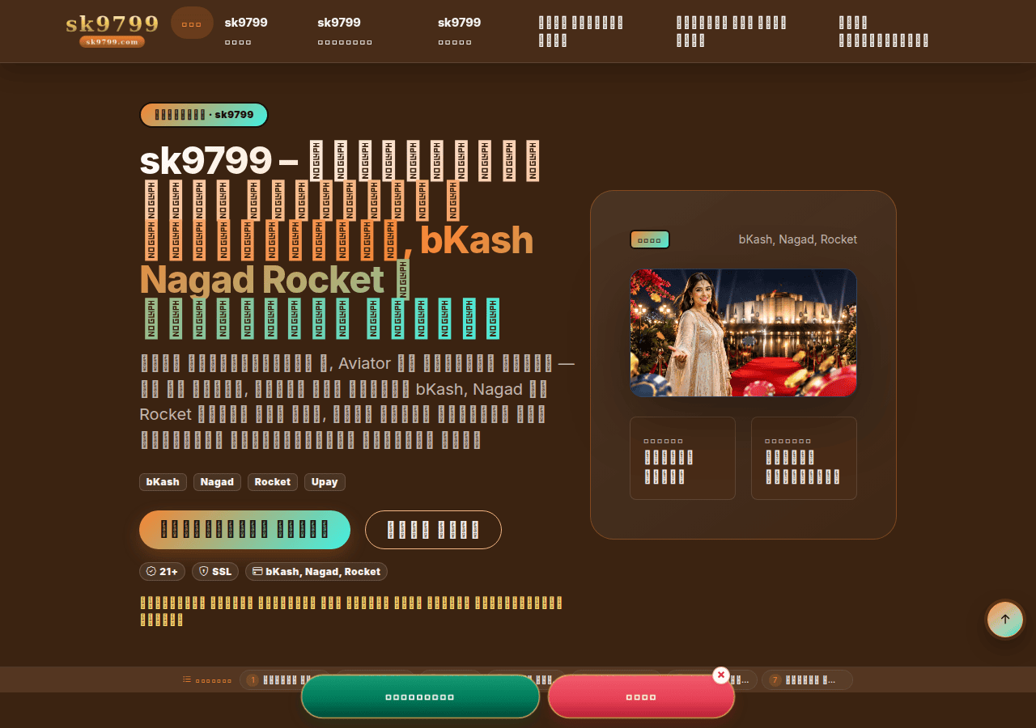1036x728 pixels.
Task: Click the Nagad payment tag
Action: [217, 482]
